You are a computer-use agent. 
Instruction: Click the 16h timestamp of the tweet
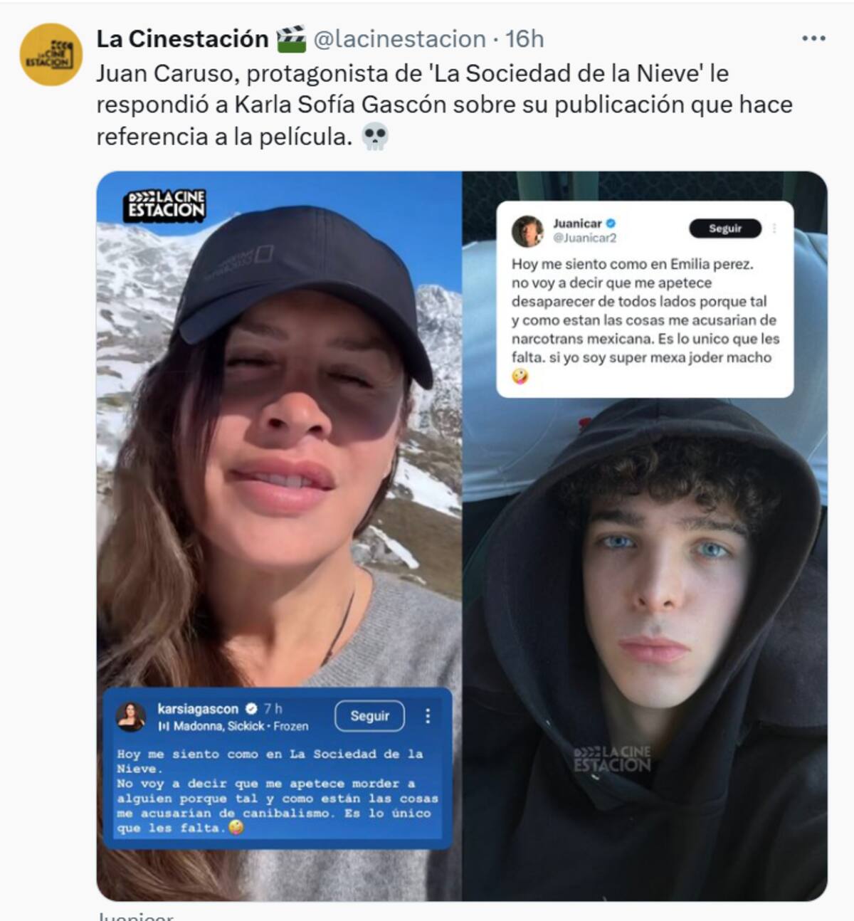[x=524, y=38]
